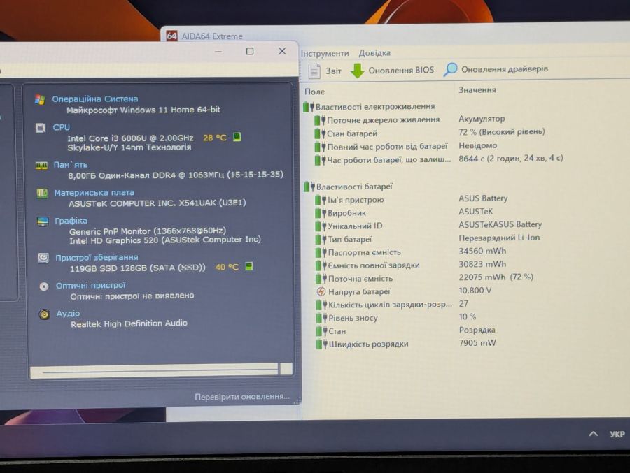Screen dimensions: 630x473
Task: Click the motherboard icon beside Материнська плата
Action: click(42, 193)
